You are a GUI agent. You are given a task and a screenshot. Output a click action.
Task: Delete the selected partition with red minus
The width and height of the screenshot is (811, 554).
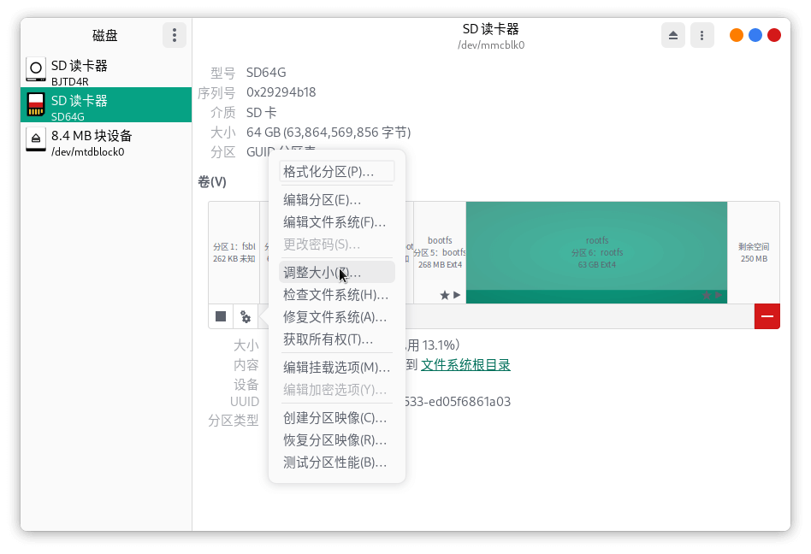767,316
